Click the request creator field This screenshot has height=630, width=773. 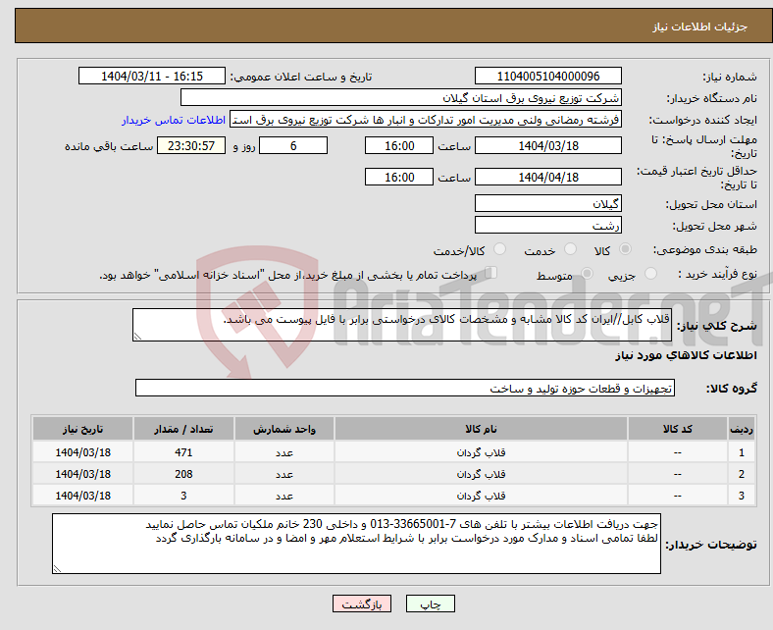(x=426, y=120)
